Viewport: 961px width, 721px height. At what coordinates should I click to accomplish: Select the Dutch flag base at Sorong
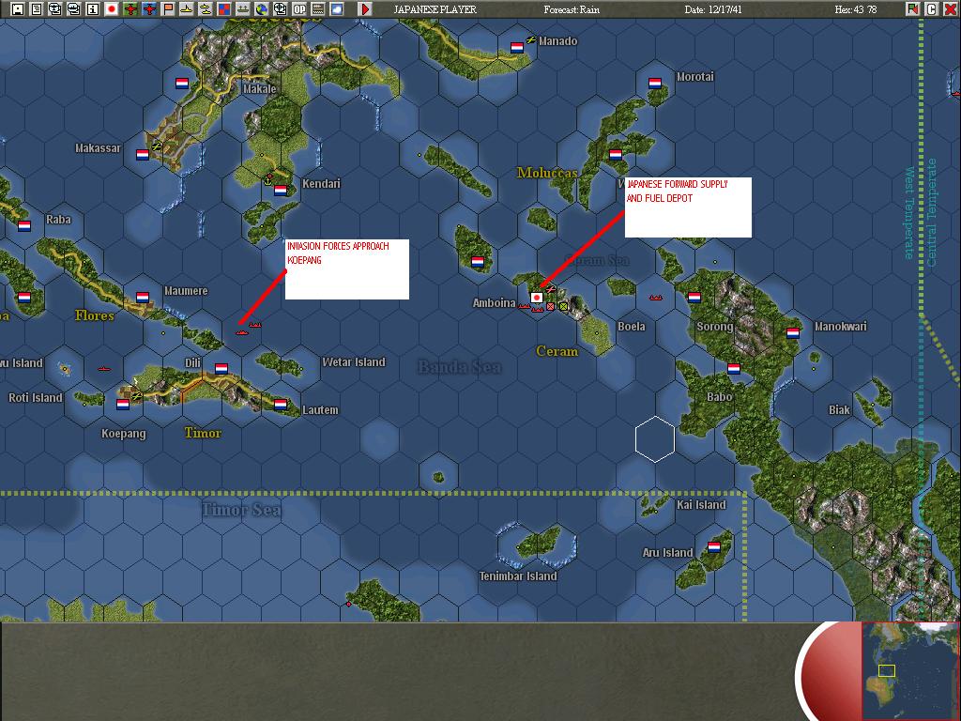(694, 298)
